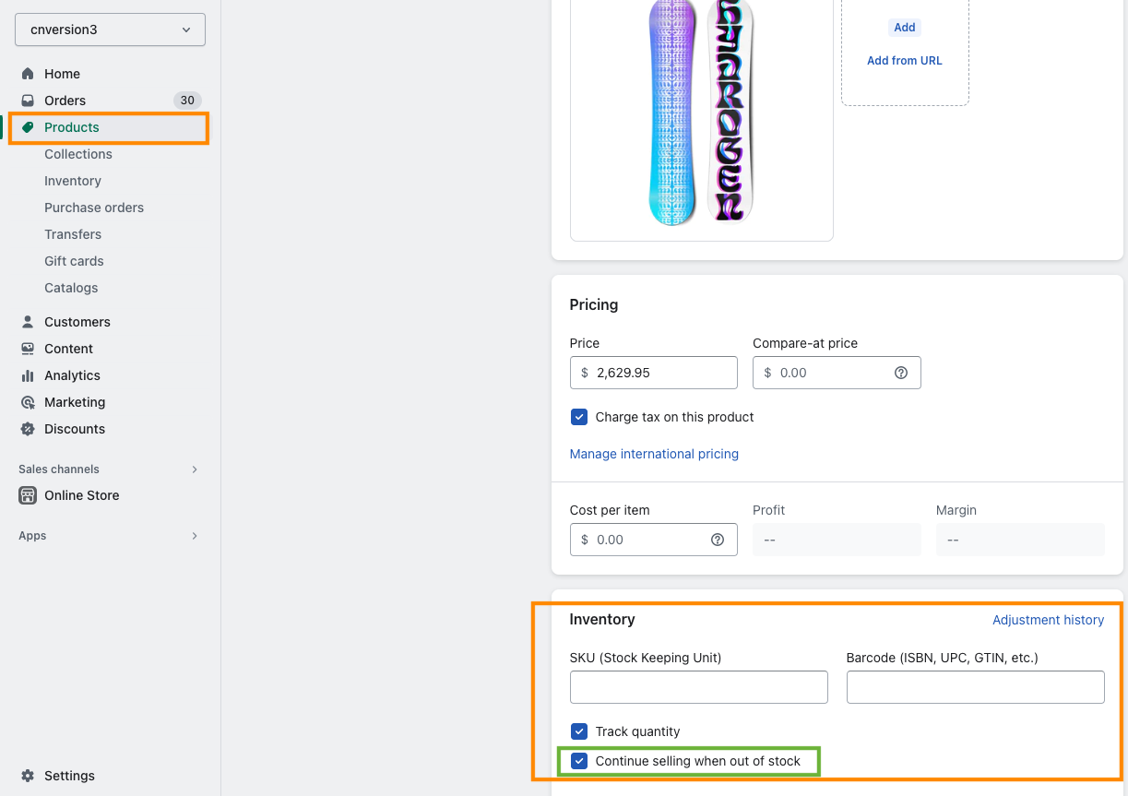
Task: Click the Customers person icon
Action: (28, 322)
